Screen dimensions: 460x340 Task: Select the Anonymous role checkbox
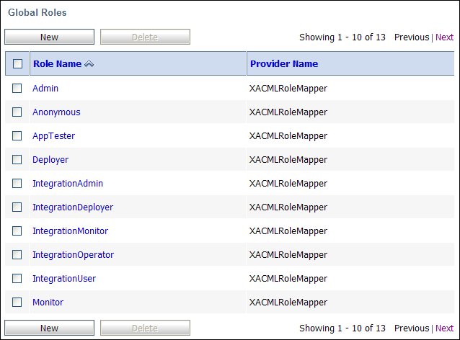tap(17, 112)
